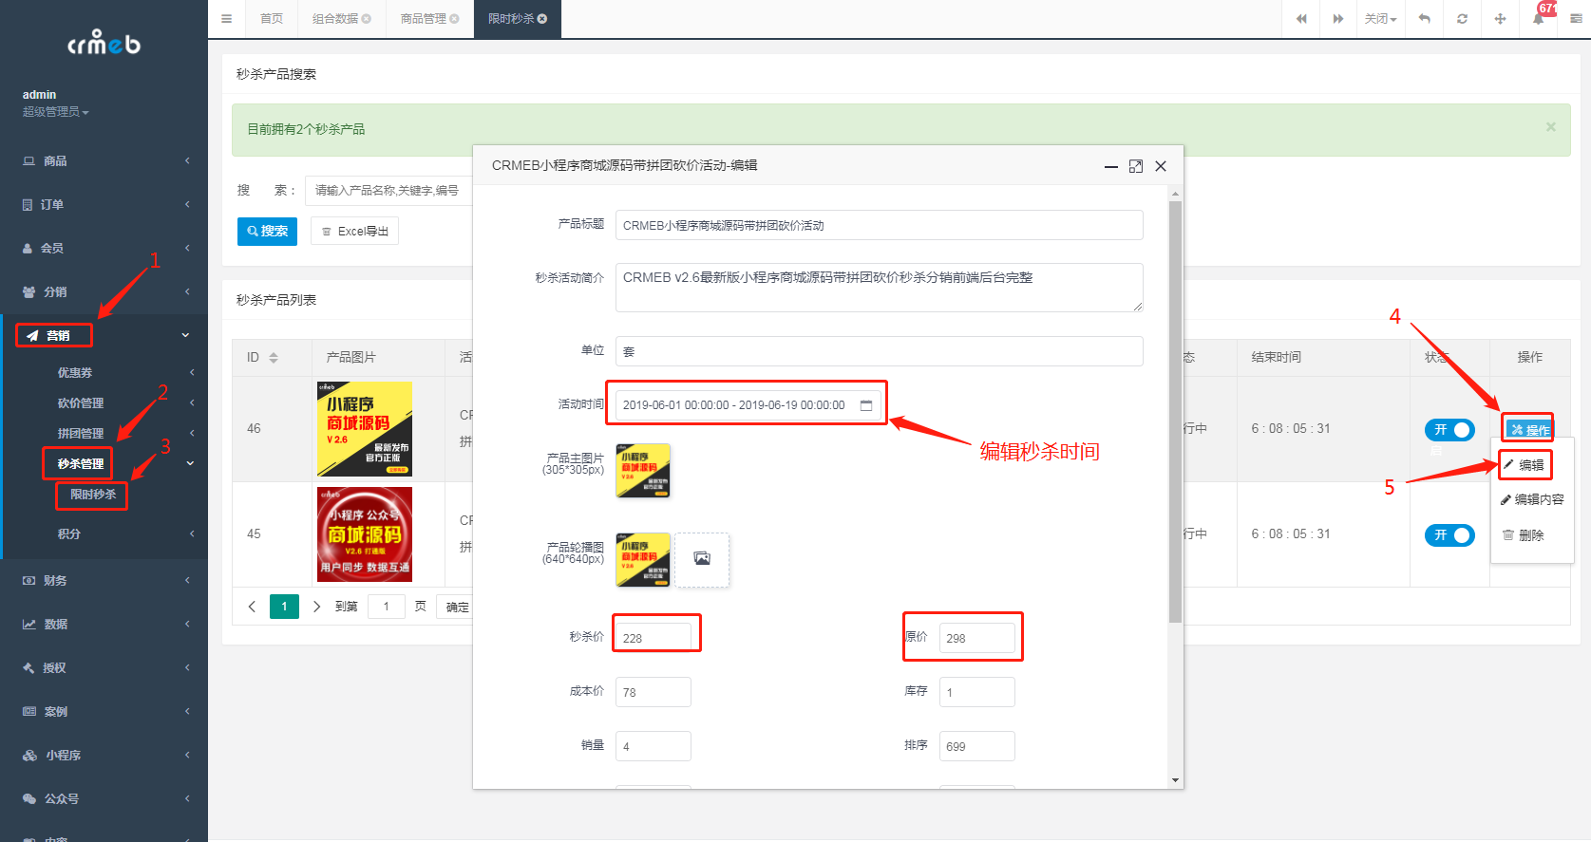Open the 超级管理员 user dropdown
1591x842 pixels.
click(x=56, y=112)
